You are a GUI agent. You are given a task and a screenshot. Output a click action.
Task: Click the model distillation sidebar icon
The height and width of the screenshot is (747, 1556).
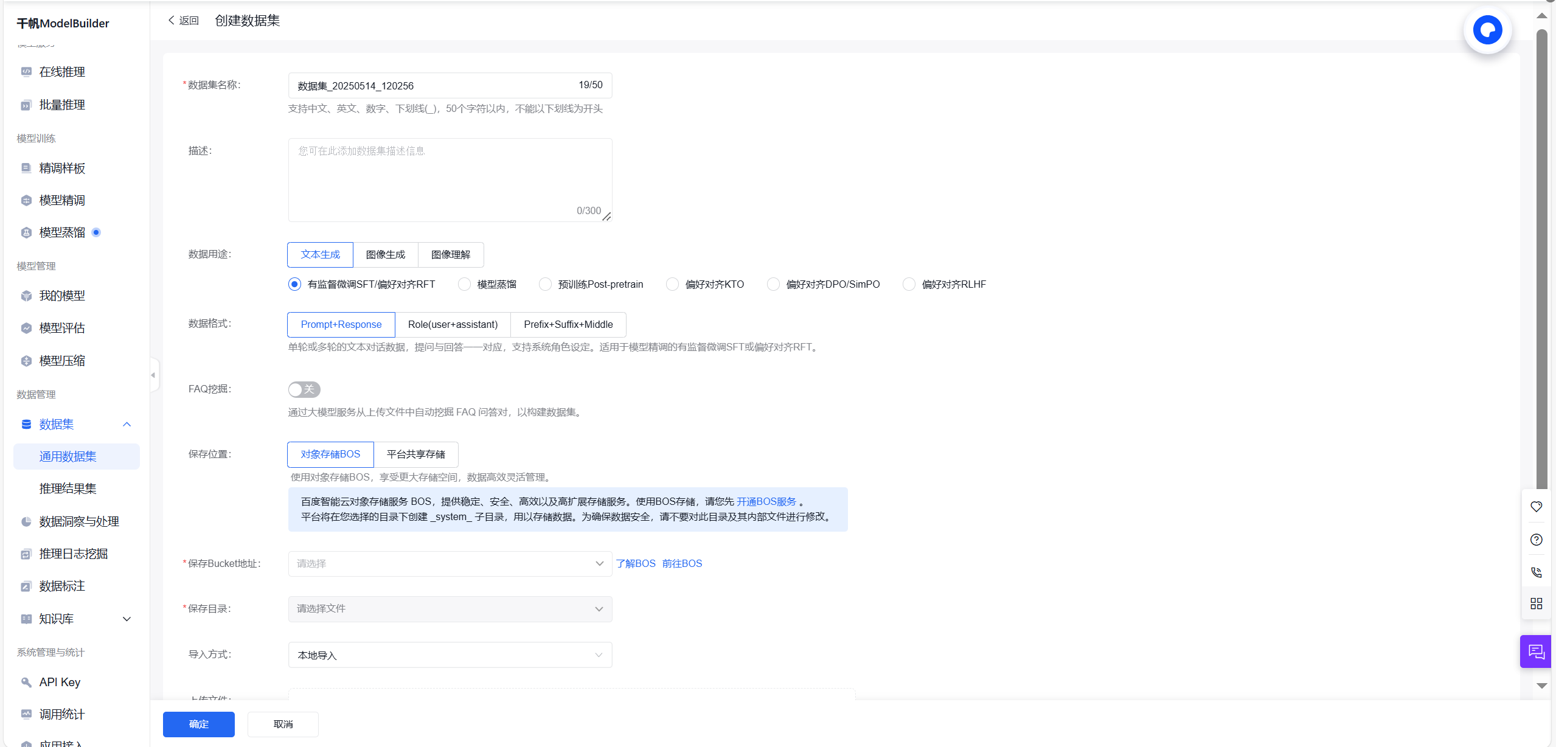click(x=26, y=232)
